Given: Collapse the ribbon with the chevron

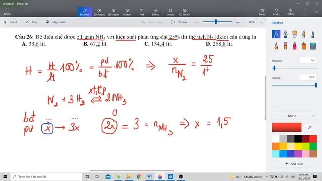Looking at the screenshot, I should [x=317, y=12].
